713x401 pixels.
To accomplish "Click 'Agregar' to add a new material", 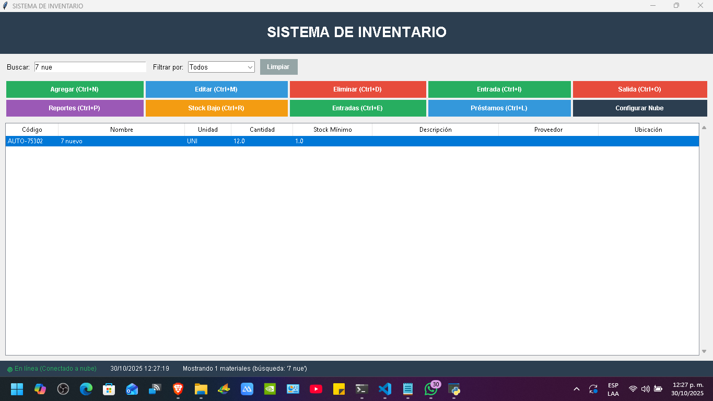I will click(75, 89).
